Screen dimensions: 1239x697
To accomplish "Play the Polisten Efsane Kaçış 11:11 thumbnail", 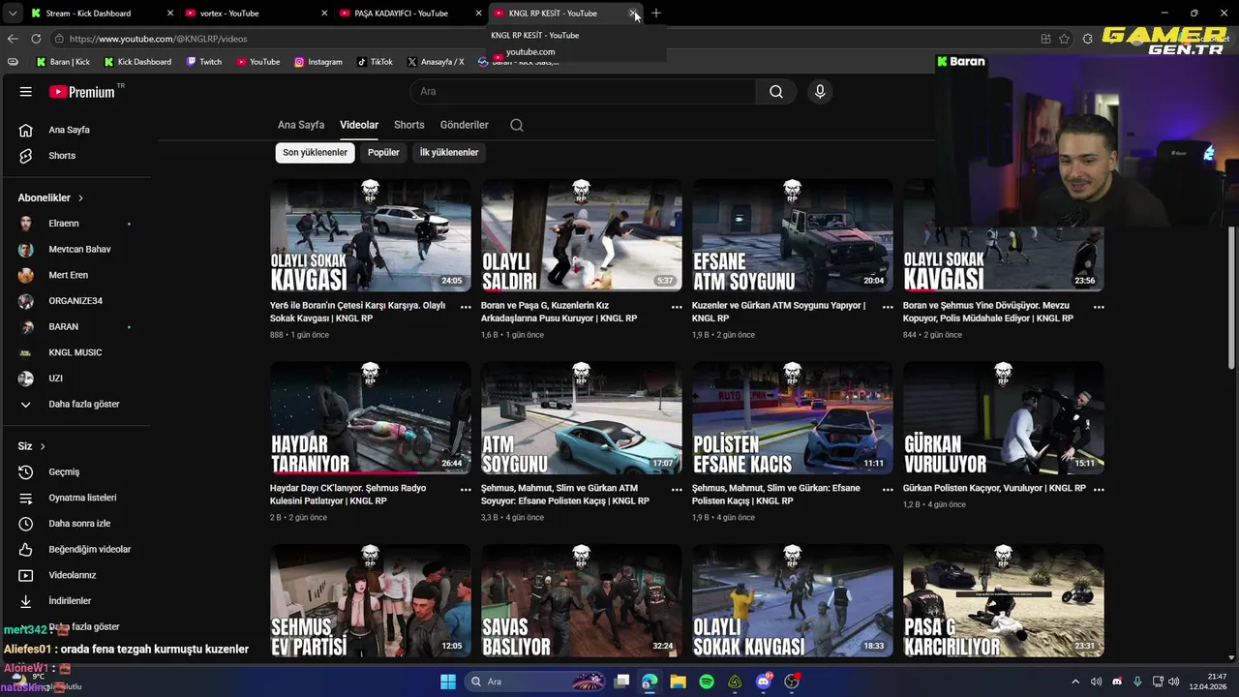I will (x=792, y=418).
